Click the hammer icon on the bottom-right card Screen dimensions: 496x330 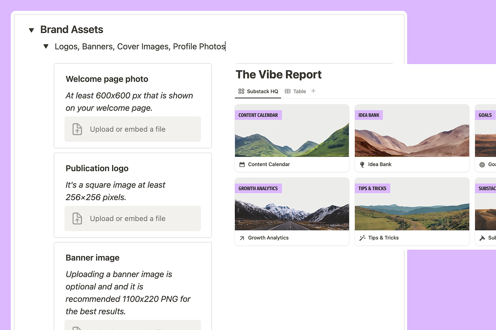click(482, 238)
